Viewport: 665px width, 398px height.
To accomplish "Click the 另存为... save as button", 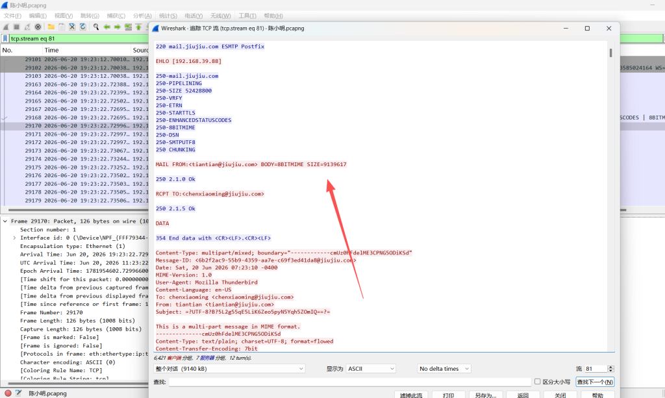I will point(486,395).
